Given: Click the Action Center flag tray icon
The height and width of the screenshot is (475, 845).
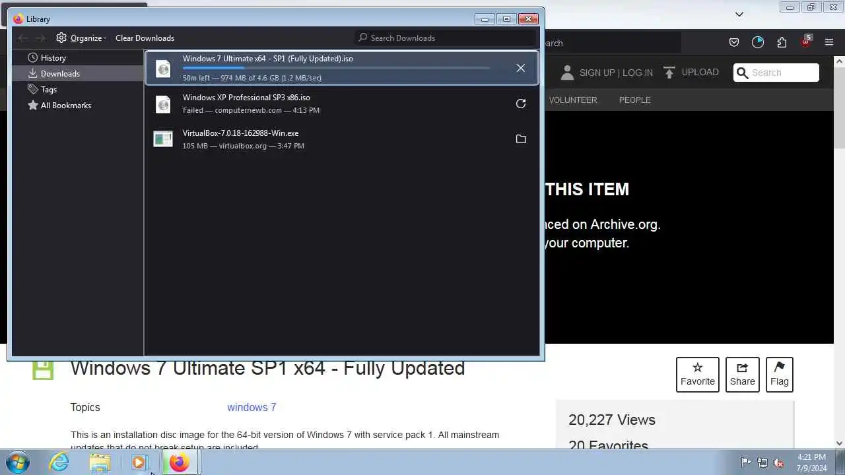Looking at the screenshot, I should 746,463.
